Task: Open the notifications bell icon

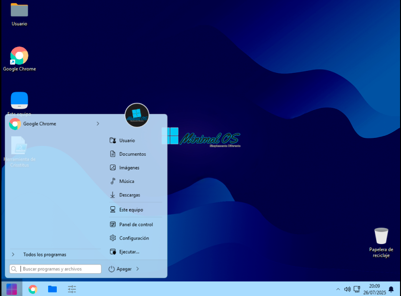Action: pyautogui.click(x=391, y=289)
